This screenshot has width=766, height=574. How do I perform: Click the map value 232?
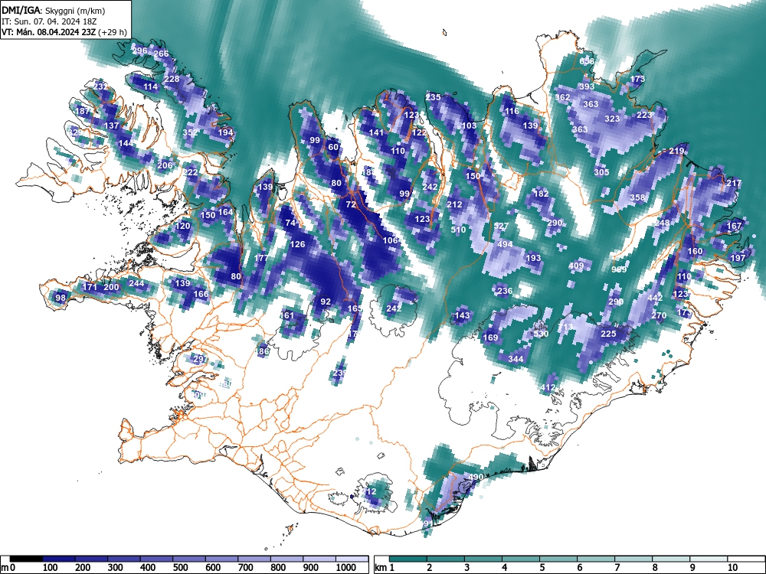[100, 87]
